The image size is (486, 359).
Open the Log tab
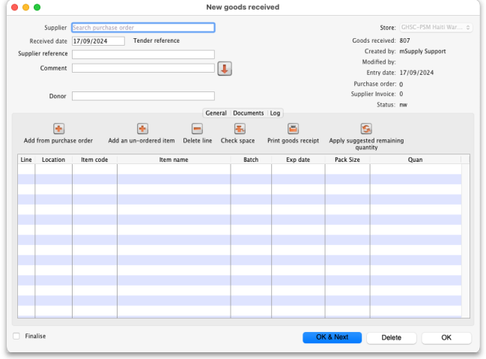[x=275, y=113]
